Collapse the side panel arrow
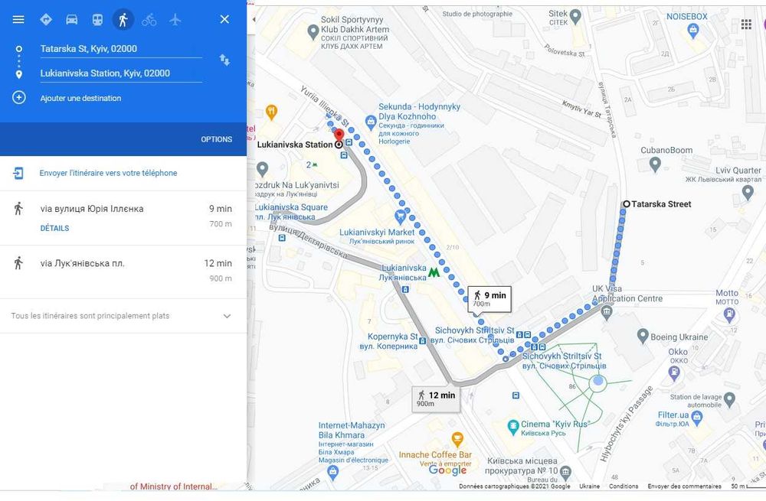766x501 pixels. pyautogui.click(x=253, y=20)
